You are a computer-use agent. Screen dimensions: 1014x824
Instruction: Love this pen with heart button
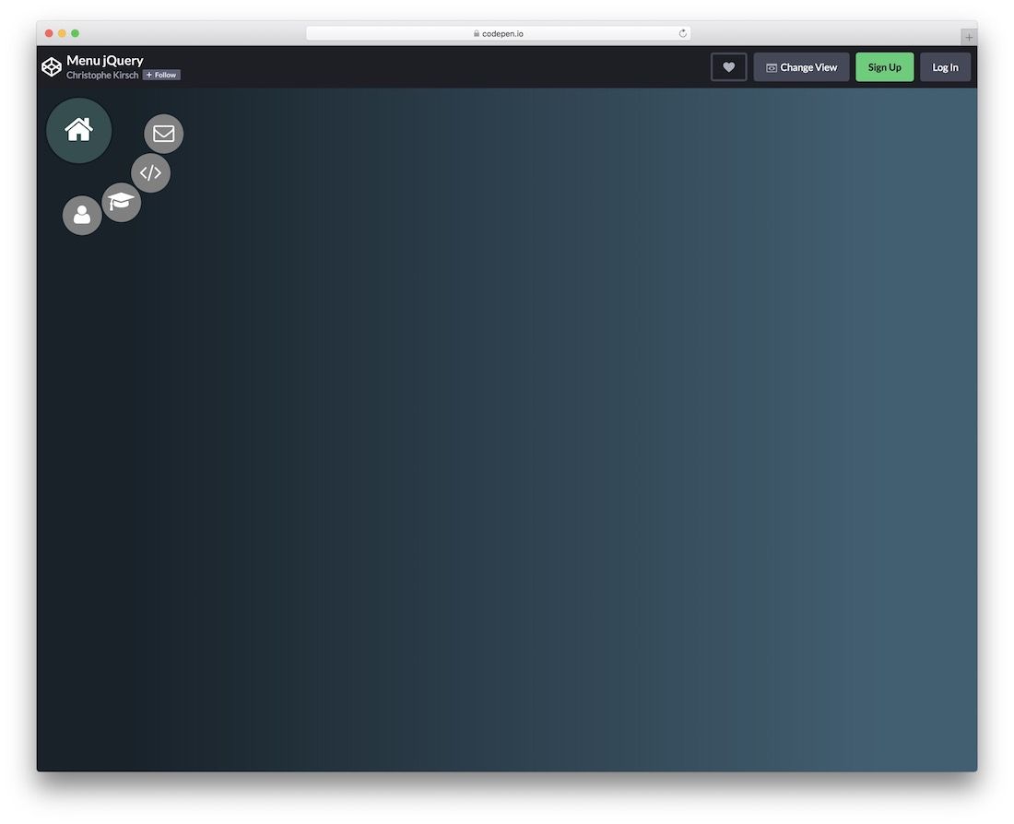(x=729, y=67)
